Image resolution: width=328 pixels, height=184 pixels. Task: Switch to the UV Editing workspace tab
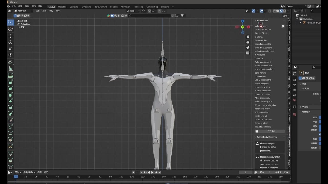pos(87,7)
